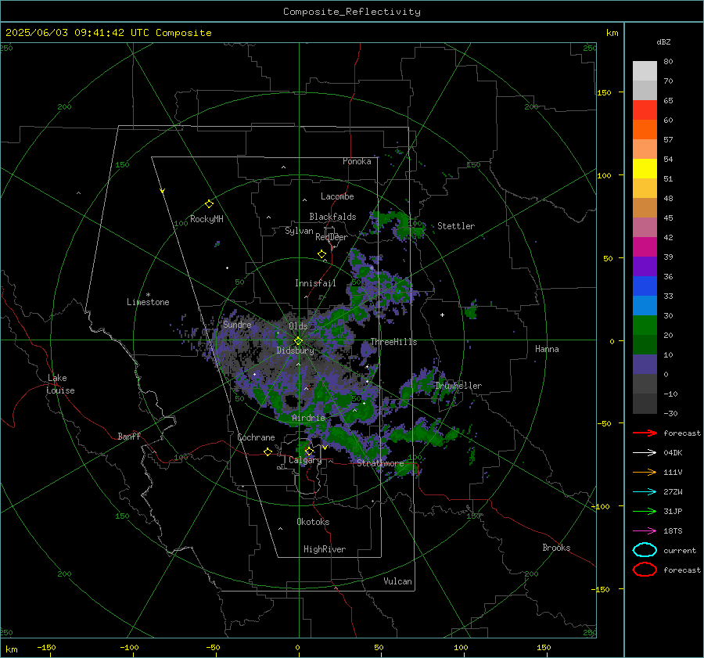704x658 pixels.
Task: Click the yellow radar-site diamond between Olds and Didsbury
Action: tap(298, 341)
